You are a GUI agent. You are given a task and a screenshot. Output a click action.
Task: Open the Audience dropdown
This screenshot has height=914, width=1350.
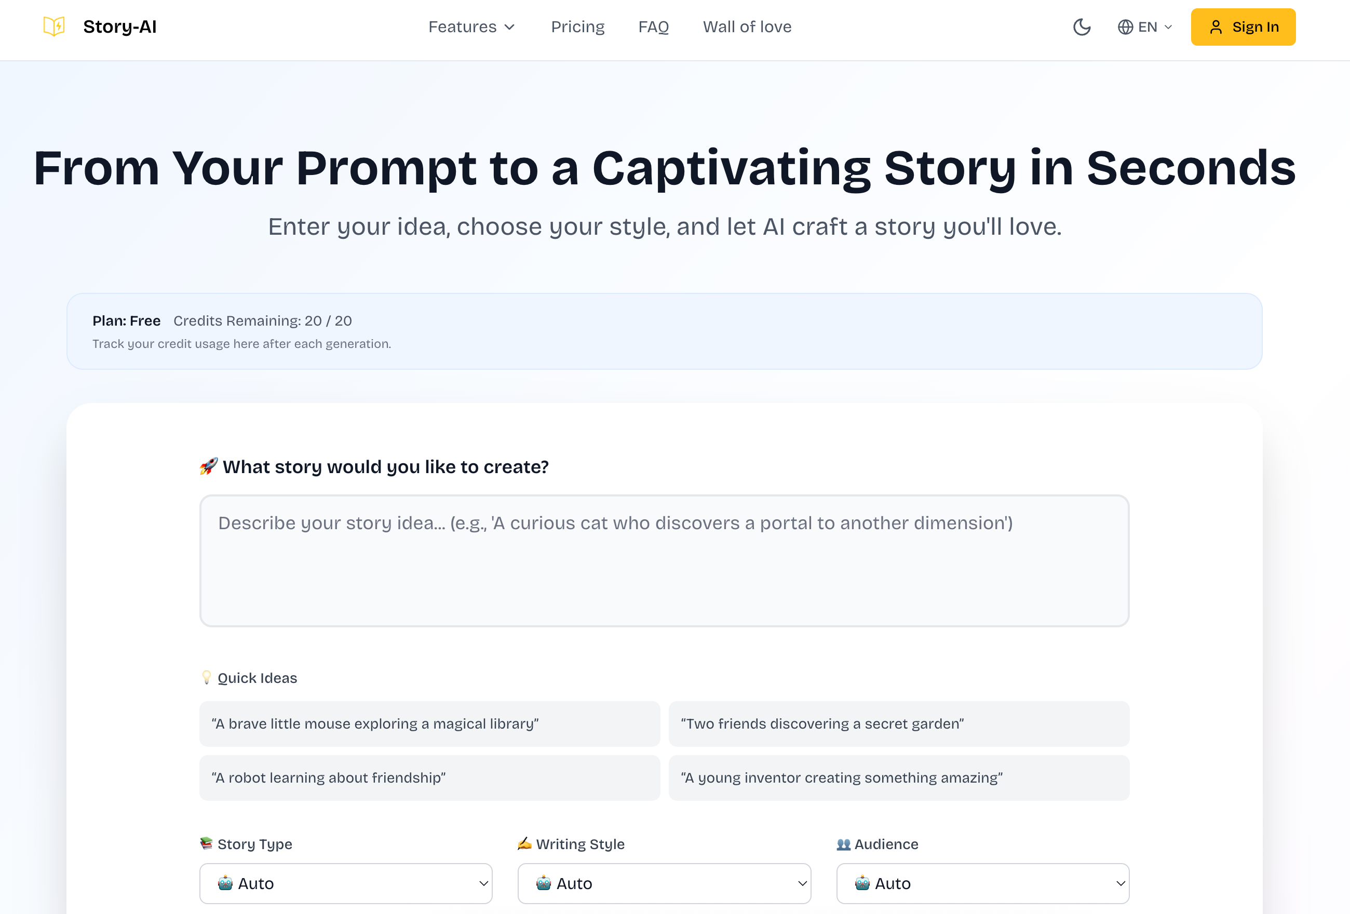coord(982,883)
